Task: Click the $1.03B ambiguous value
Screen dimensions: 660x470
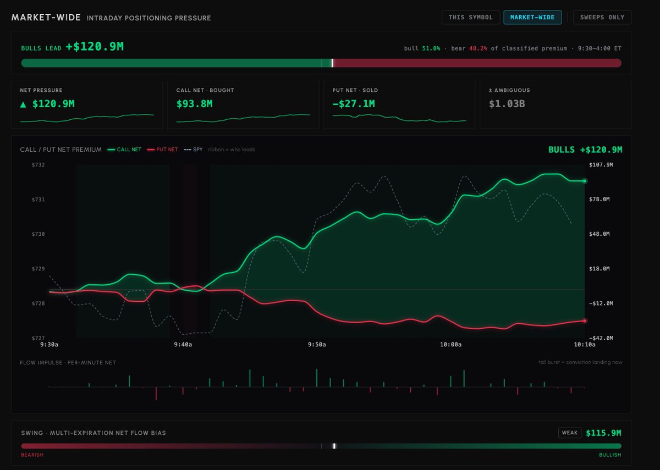Action: pos(507,103)
